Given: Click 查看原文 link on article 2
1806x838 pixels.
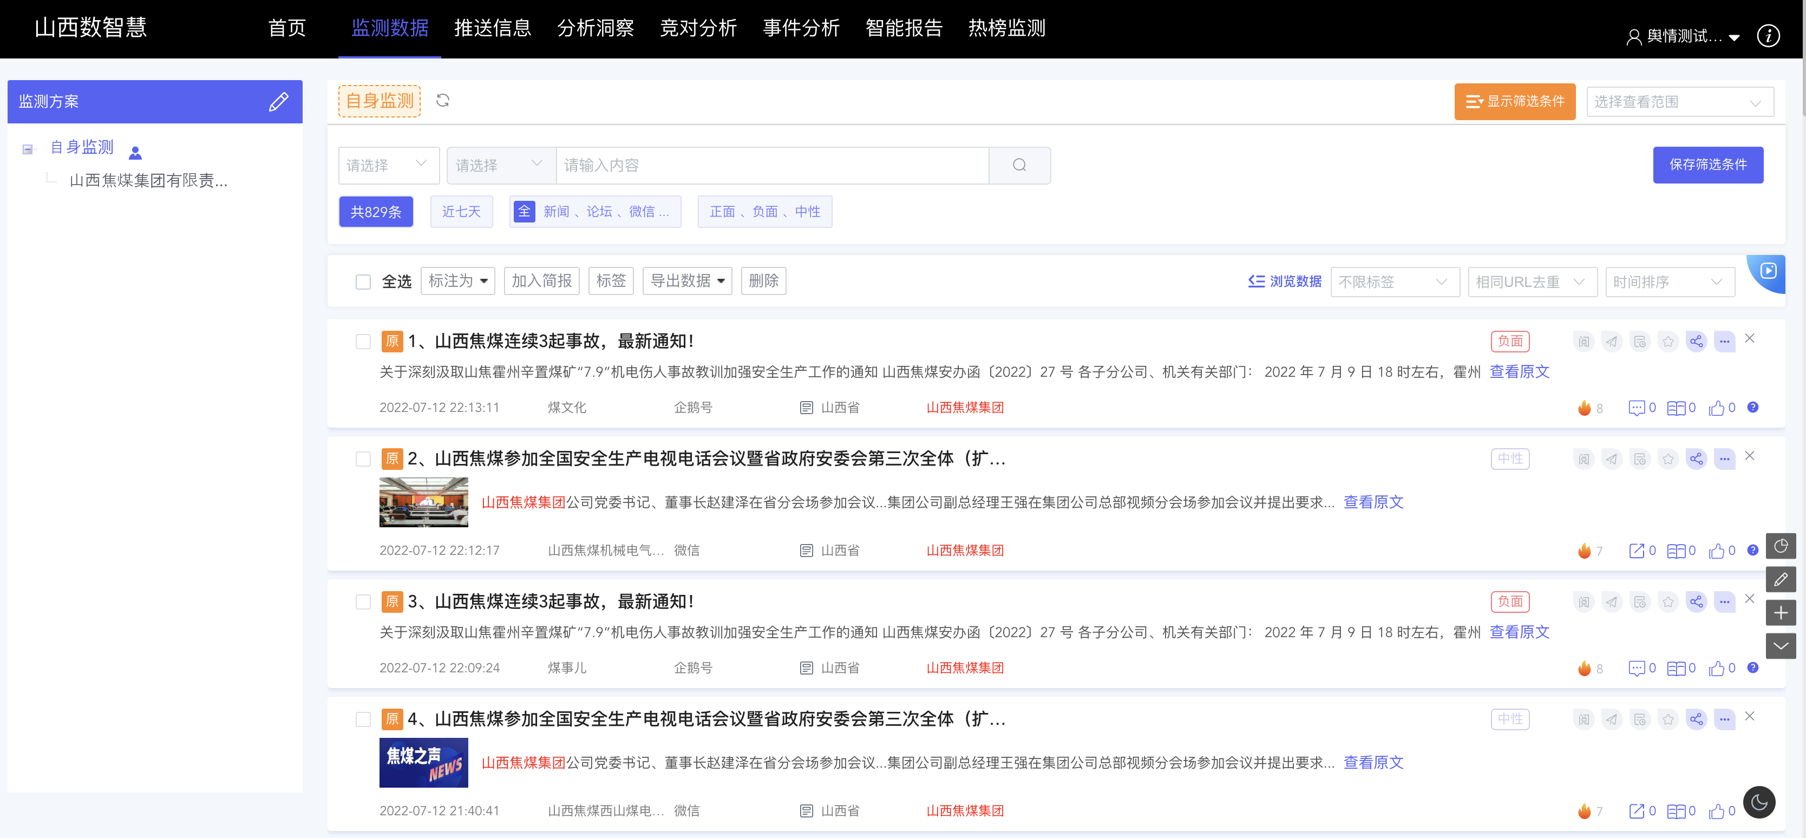Looking at the screenshot, I should pyautogui.click(x=1373, y=502).
